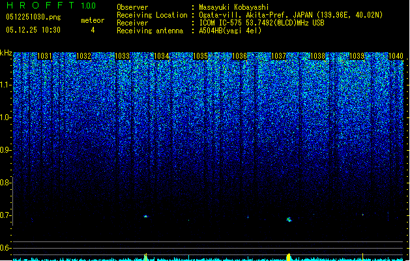Click the Ogata-vill. Akita-Pref. JAPAN location text
Image resolution: width=410 pixels, height=261 pixels.
[x=291, y=15]
